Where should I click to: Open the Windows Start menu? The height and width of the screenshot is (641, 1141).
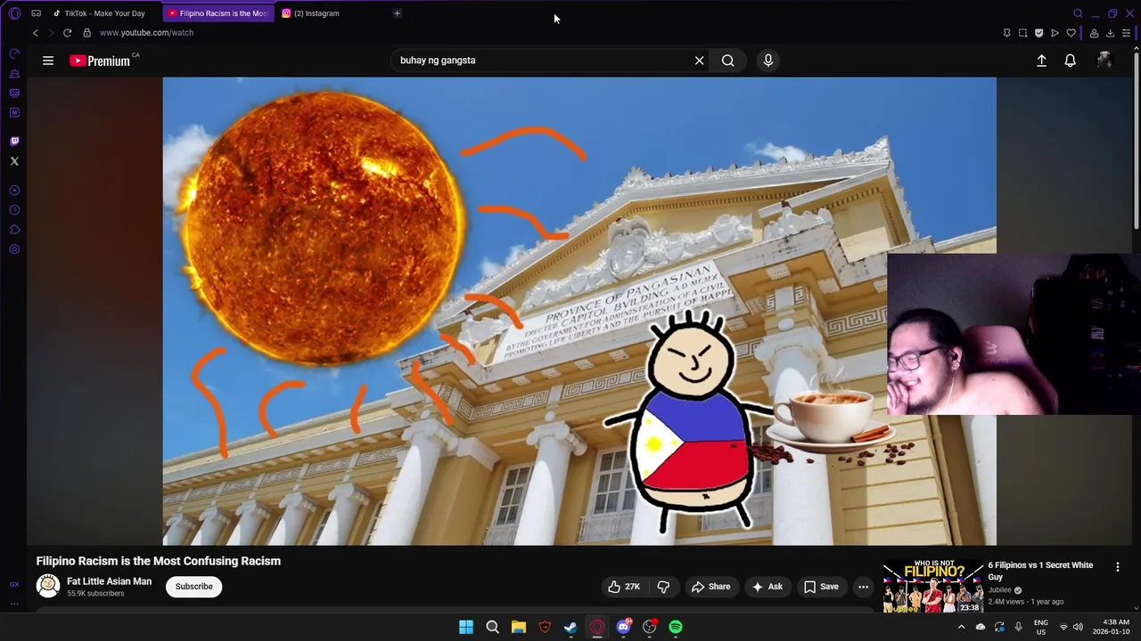[x=466, y=628]
